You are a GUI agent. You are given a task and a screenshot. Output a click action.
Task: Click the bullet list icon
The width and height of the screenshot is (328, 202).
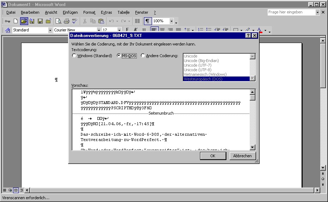point(208,30)
